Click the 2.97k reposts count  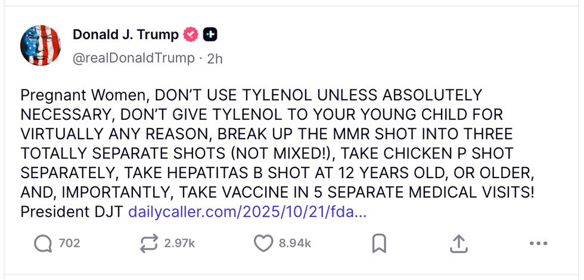click(x=179, y=243)
